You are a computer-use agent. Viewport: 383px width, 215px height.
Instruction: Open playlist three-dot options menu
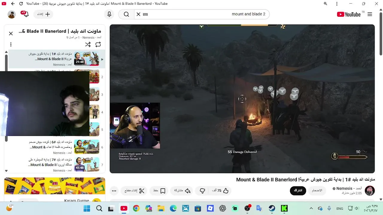(11, 44)
